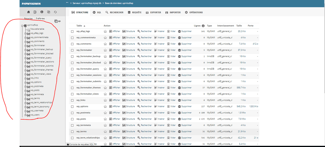Click the home icon in sidebar
Image resolution: width=325 pixels, height=147 pixels.
(x=28, y=12)
